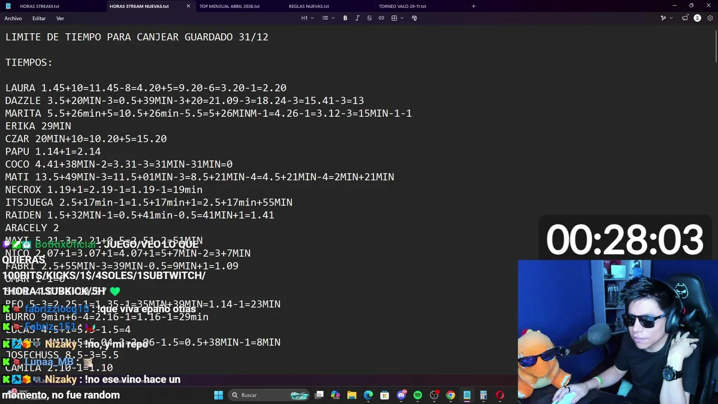
Task: Open the table options chevron
Action: click(x=402, y=18)
